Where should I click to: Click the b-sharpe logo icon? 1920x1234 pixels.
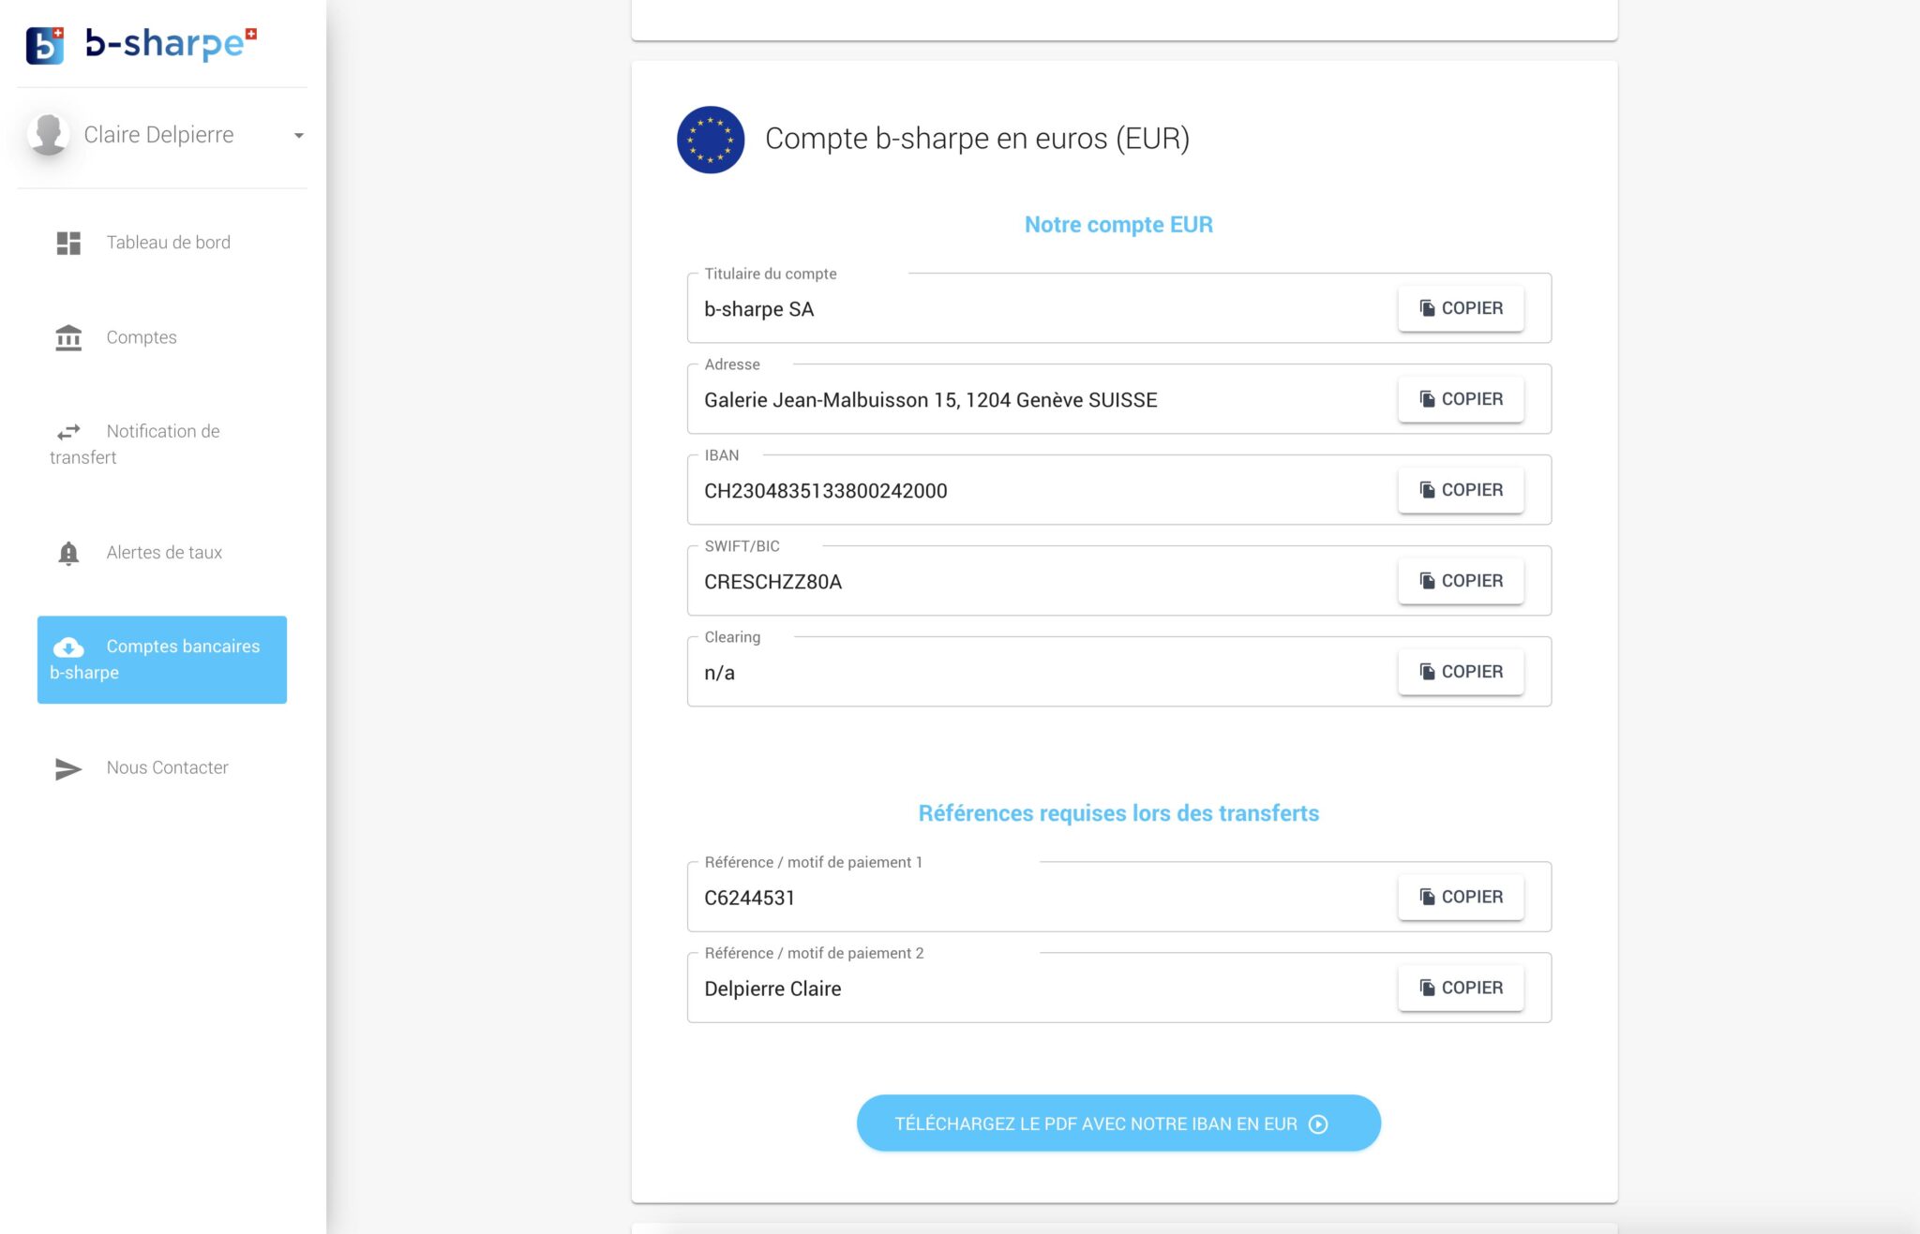pos(44,45)
